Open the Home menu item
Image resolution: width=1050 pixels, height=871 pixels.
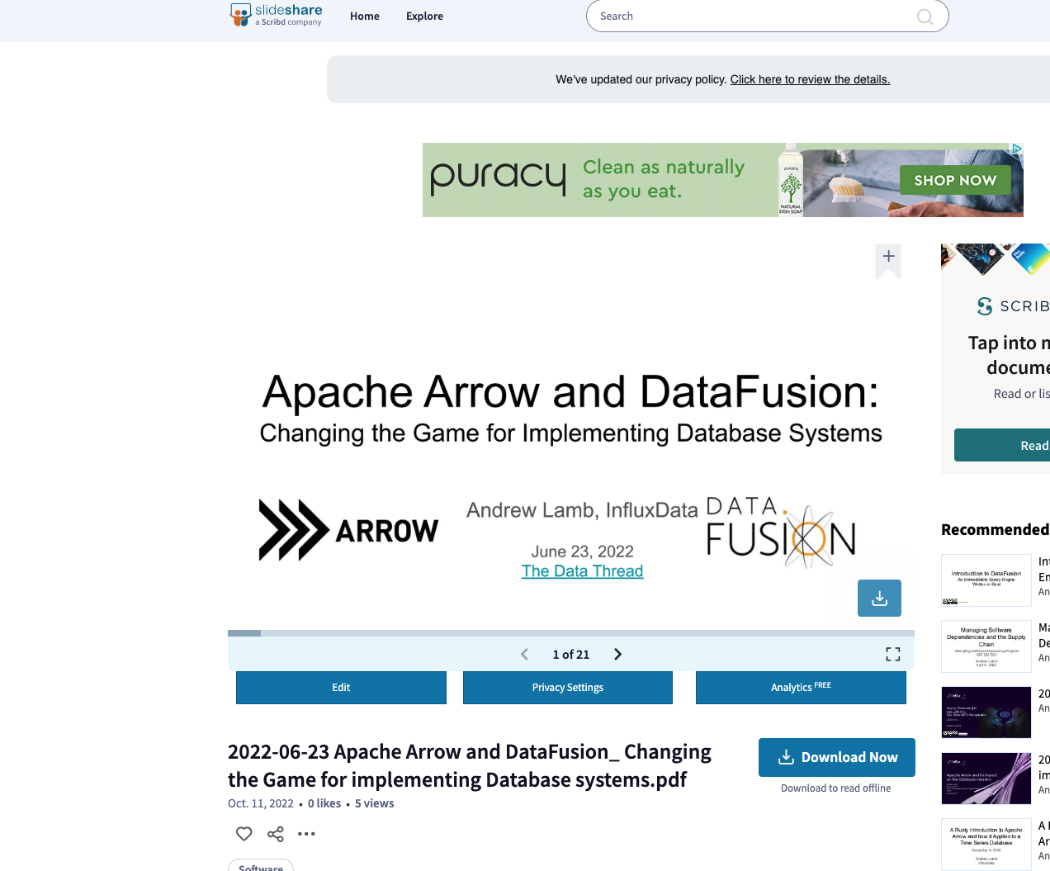pos(365,16)
